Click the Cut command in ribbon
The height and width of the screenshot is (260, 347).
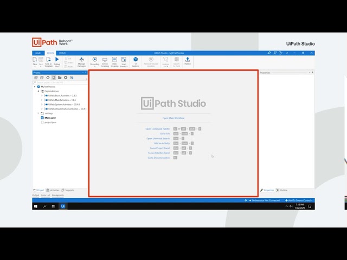68,58
